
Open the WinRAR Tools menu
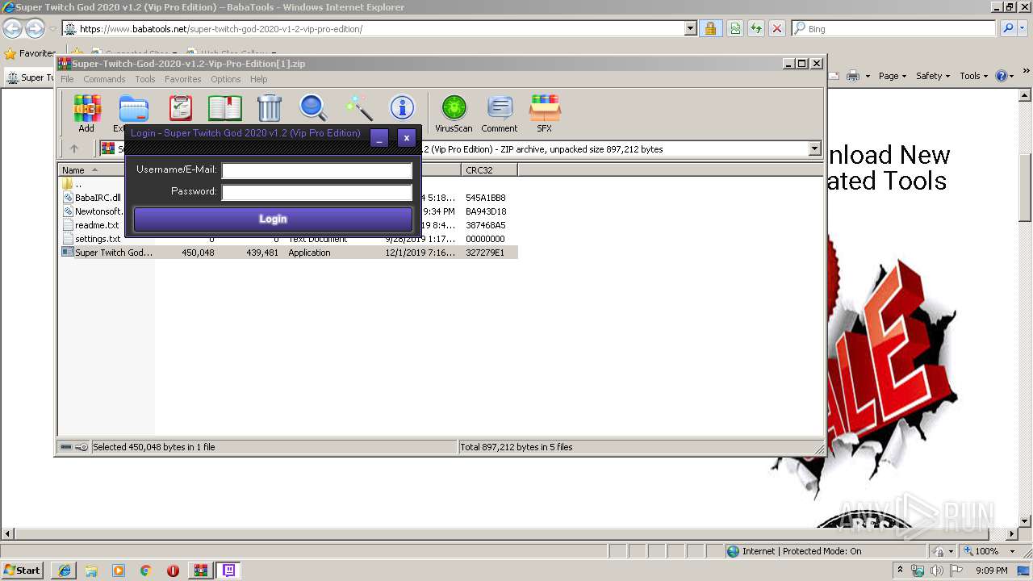pyautogui.click(x=145, y=79)
